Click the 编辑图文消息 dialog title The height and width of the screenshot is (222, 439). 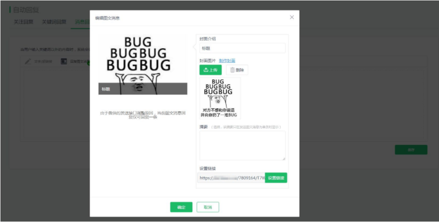click(x=107, y=18)
